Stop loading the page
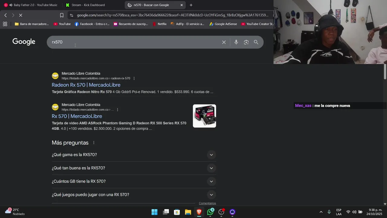The width and height of the screenshot is (387, 218). click(21, 15)
